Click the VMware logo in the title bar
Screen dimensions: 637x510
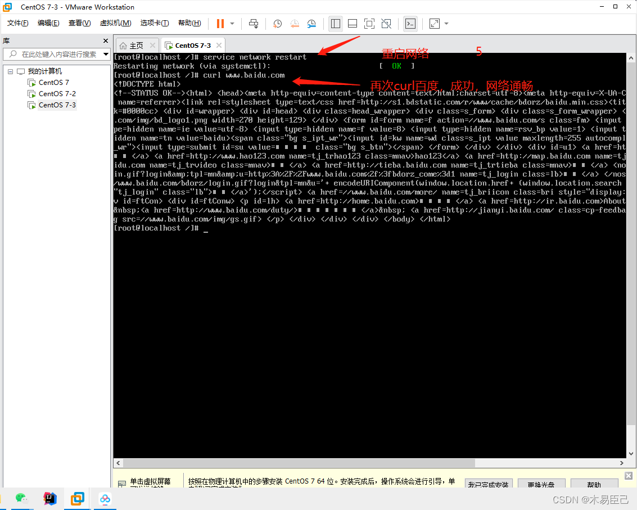point(7,7)
